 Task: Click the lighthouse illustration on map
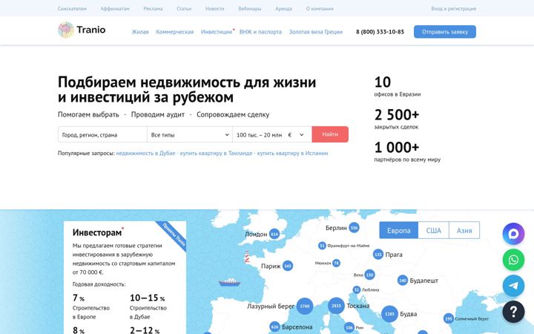pos(247,257)
